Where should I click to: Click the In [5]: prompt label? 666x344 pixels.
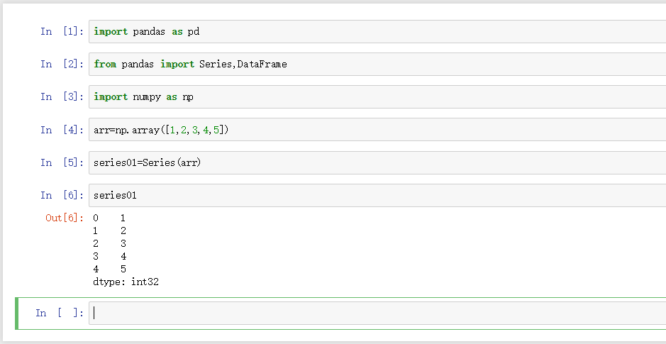[x=62, y=162]
